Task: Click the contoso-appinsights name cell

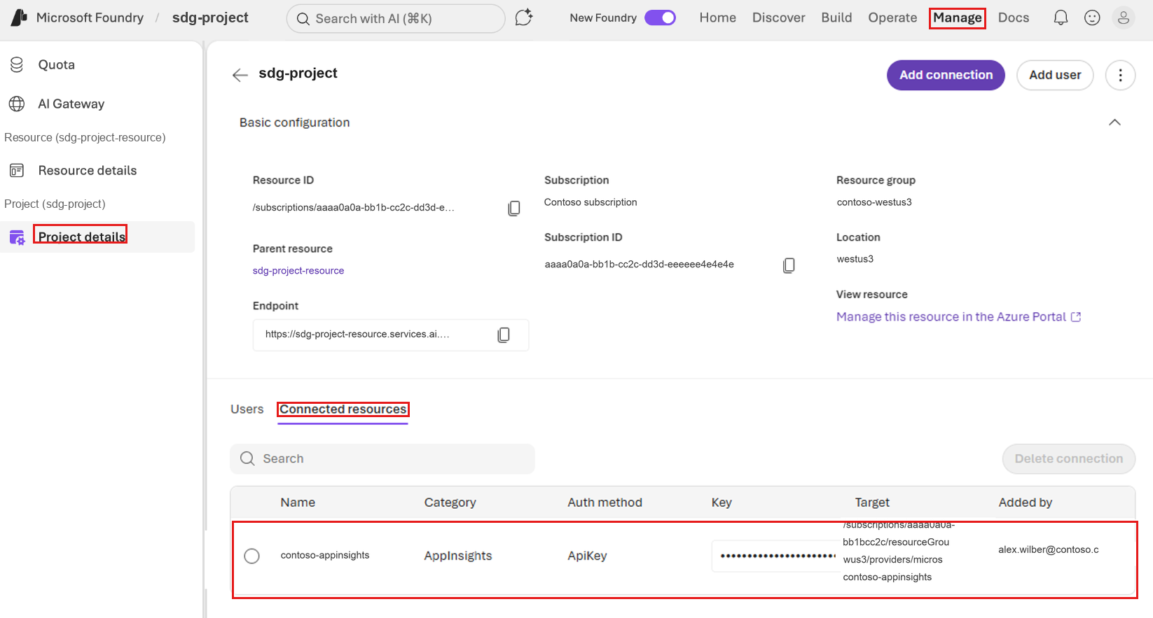Action: point(325,556)
